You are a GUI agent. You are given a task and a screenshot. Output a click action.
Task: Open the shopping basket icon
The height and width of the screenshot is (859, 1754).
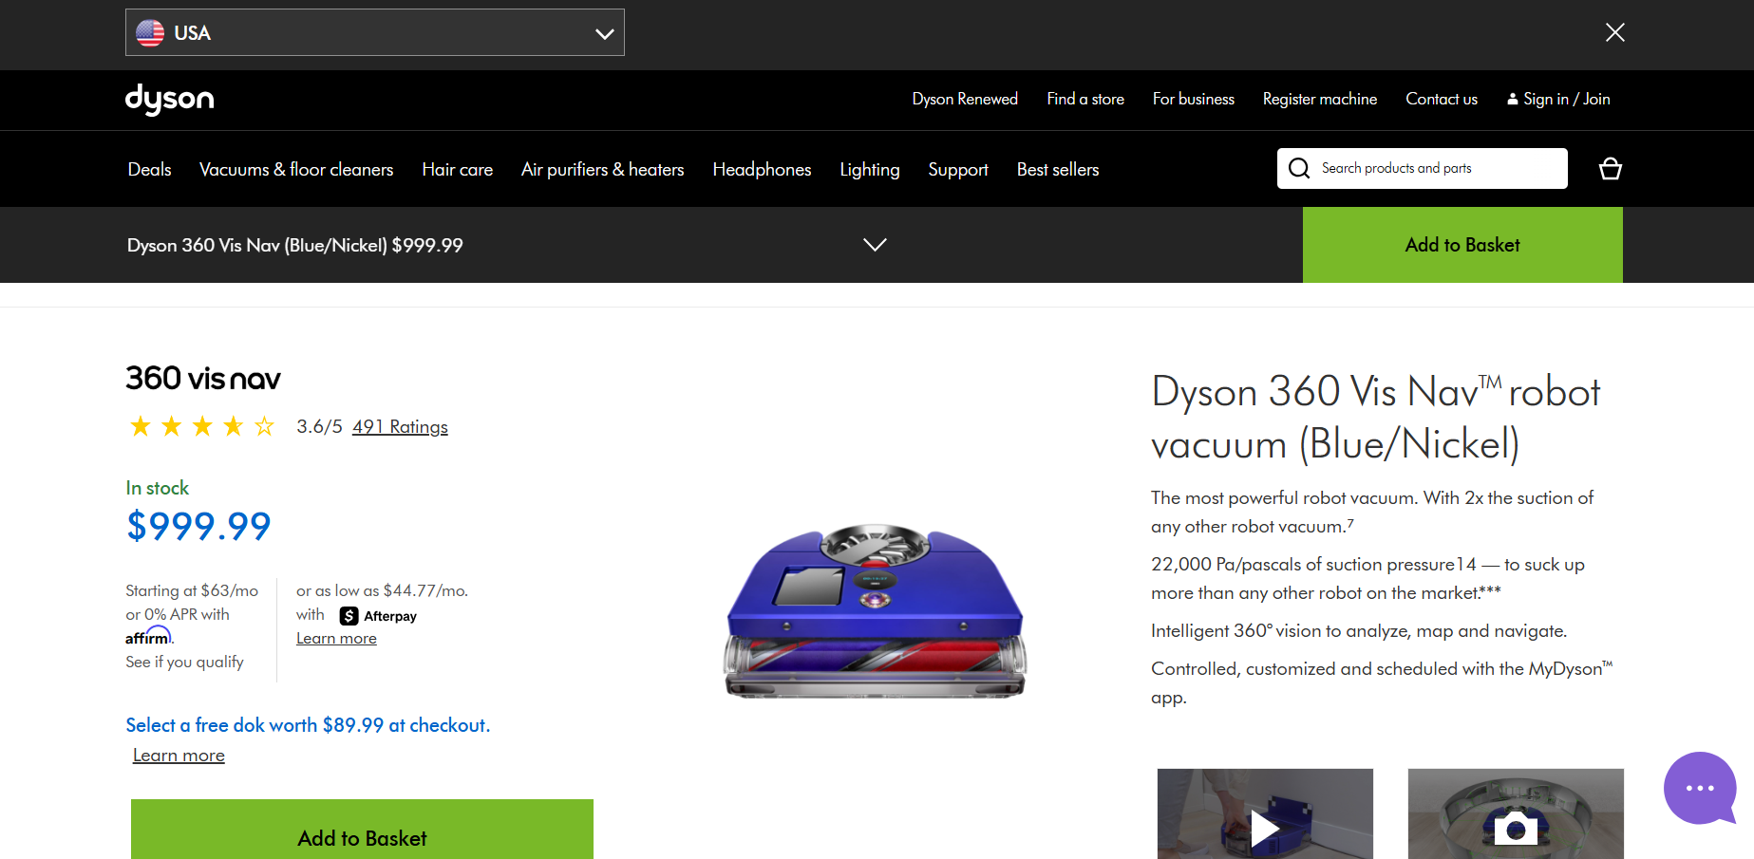coord(1611,168)
